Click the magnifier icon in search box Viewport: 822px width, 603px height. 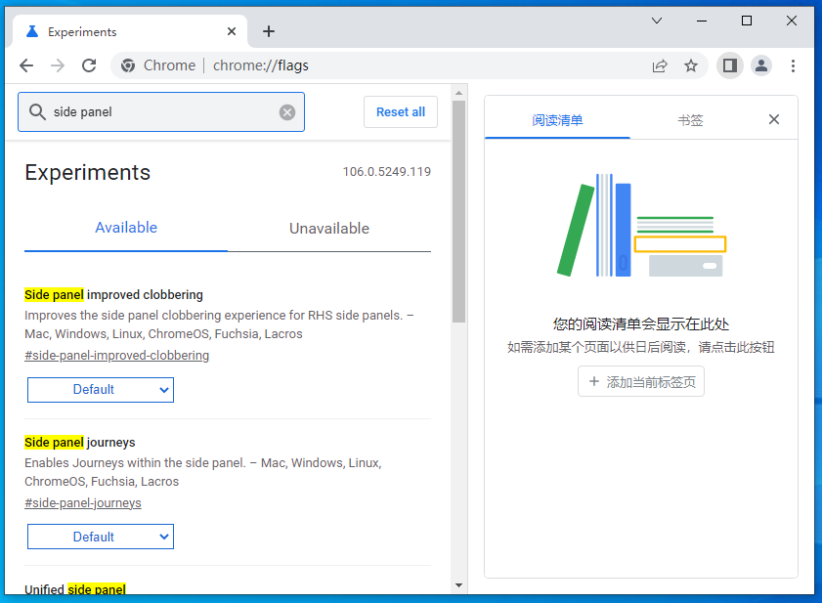pyautogui.click(x=37, y=111)
